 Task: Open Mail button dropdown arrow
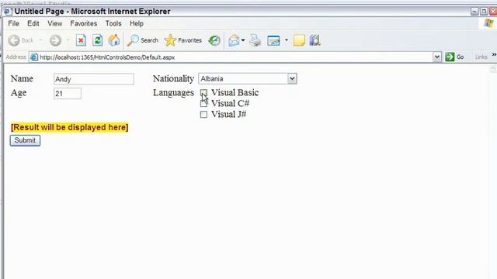point(243,40)
